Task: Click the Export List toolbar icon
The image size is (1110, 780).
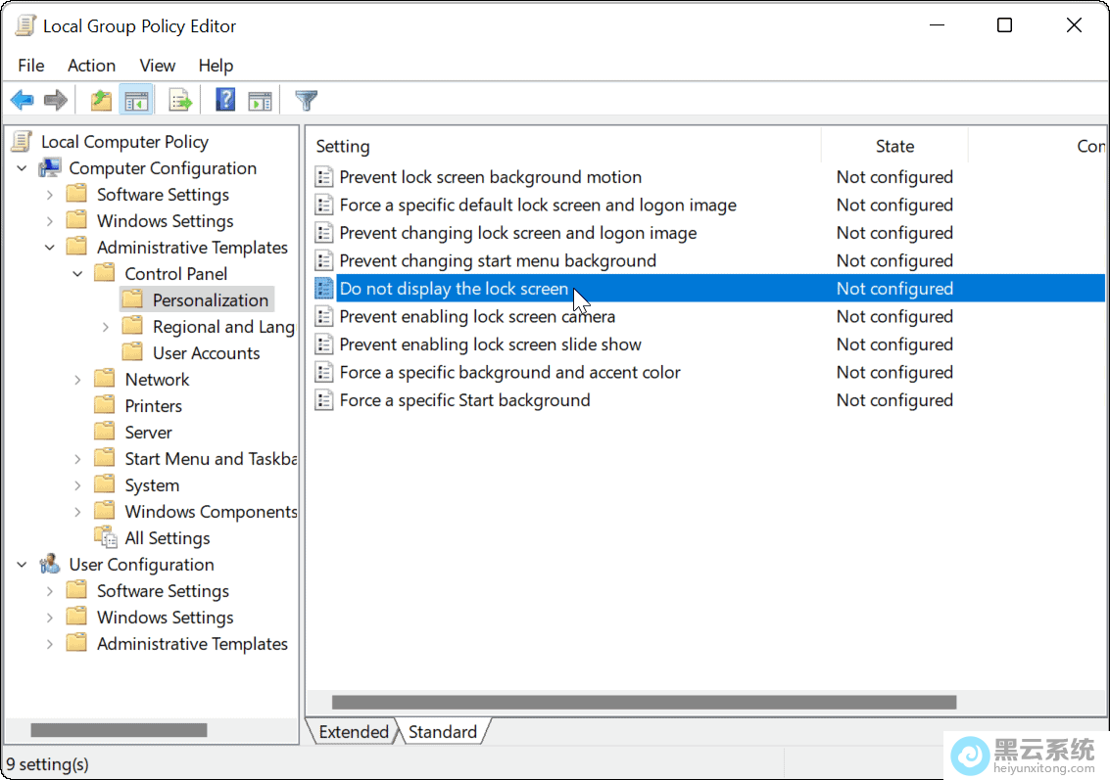Action: (x=179, y=100)
